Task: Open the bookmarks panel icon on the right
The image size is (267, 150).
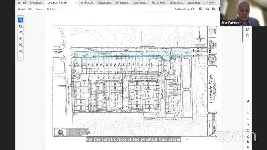Action: pyautogui.click(x=247, y=30)
